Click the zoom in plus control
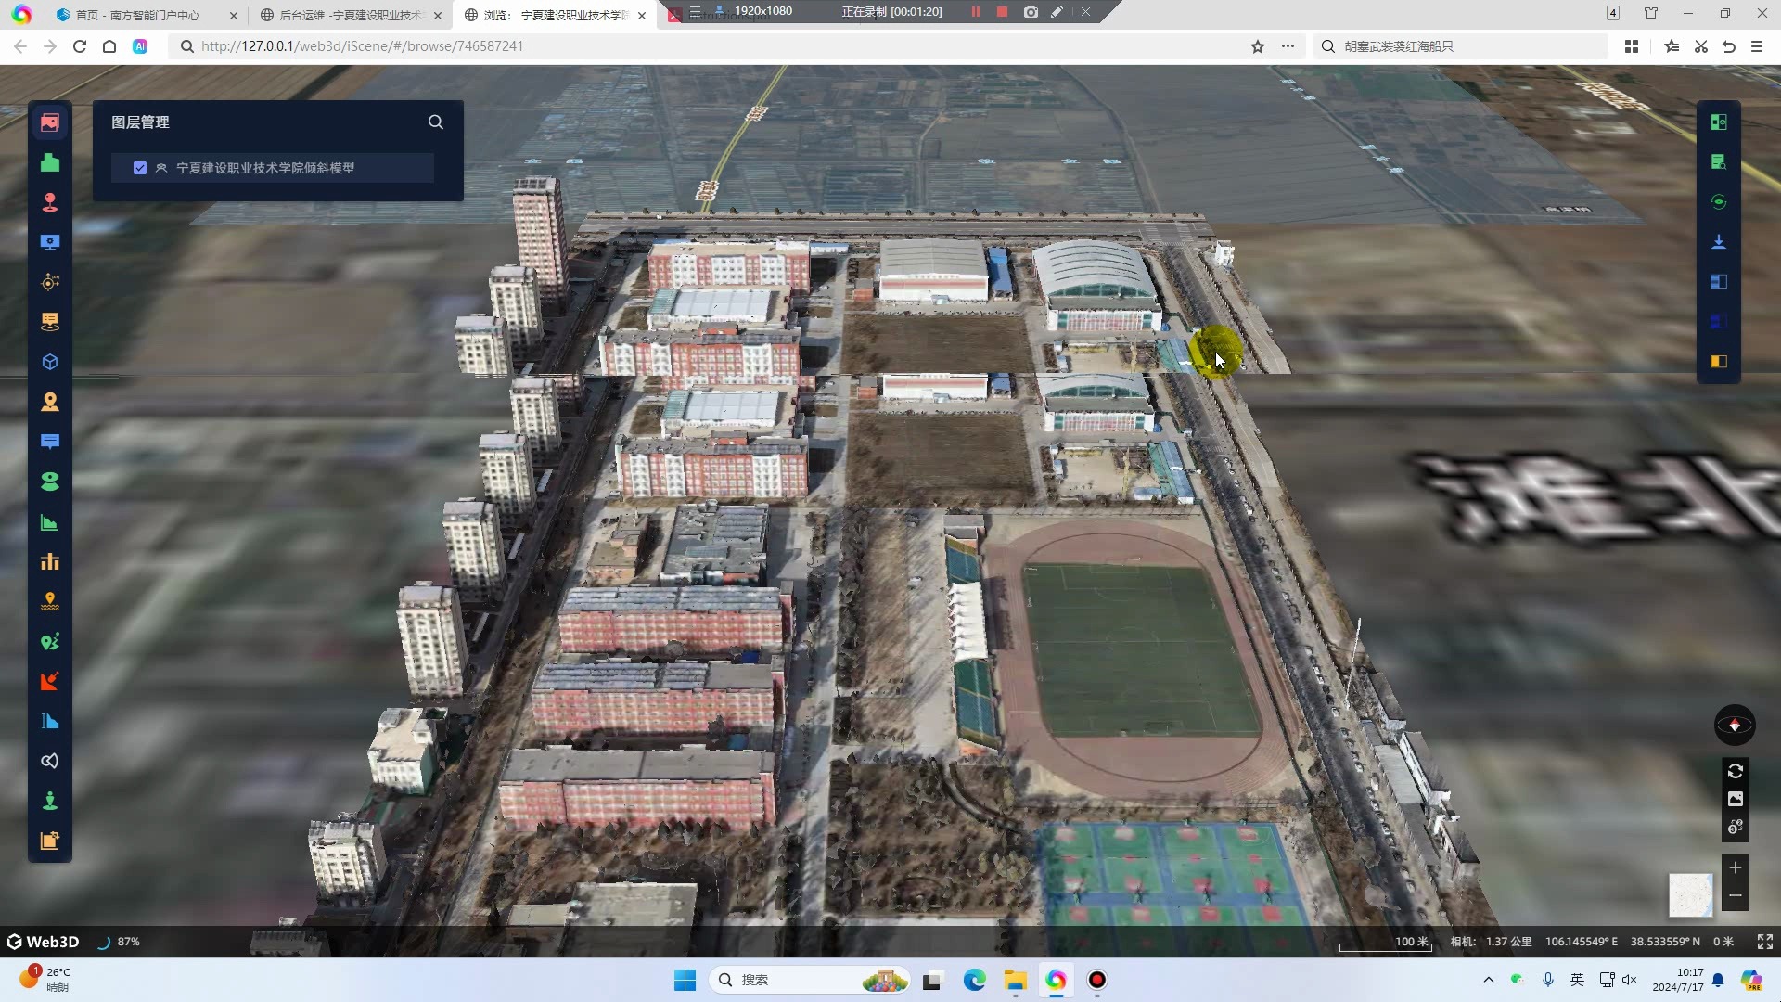The image size is (1781, 1002). (1736, 868)
